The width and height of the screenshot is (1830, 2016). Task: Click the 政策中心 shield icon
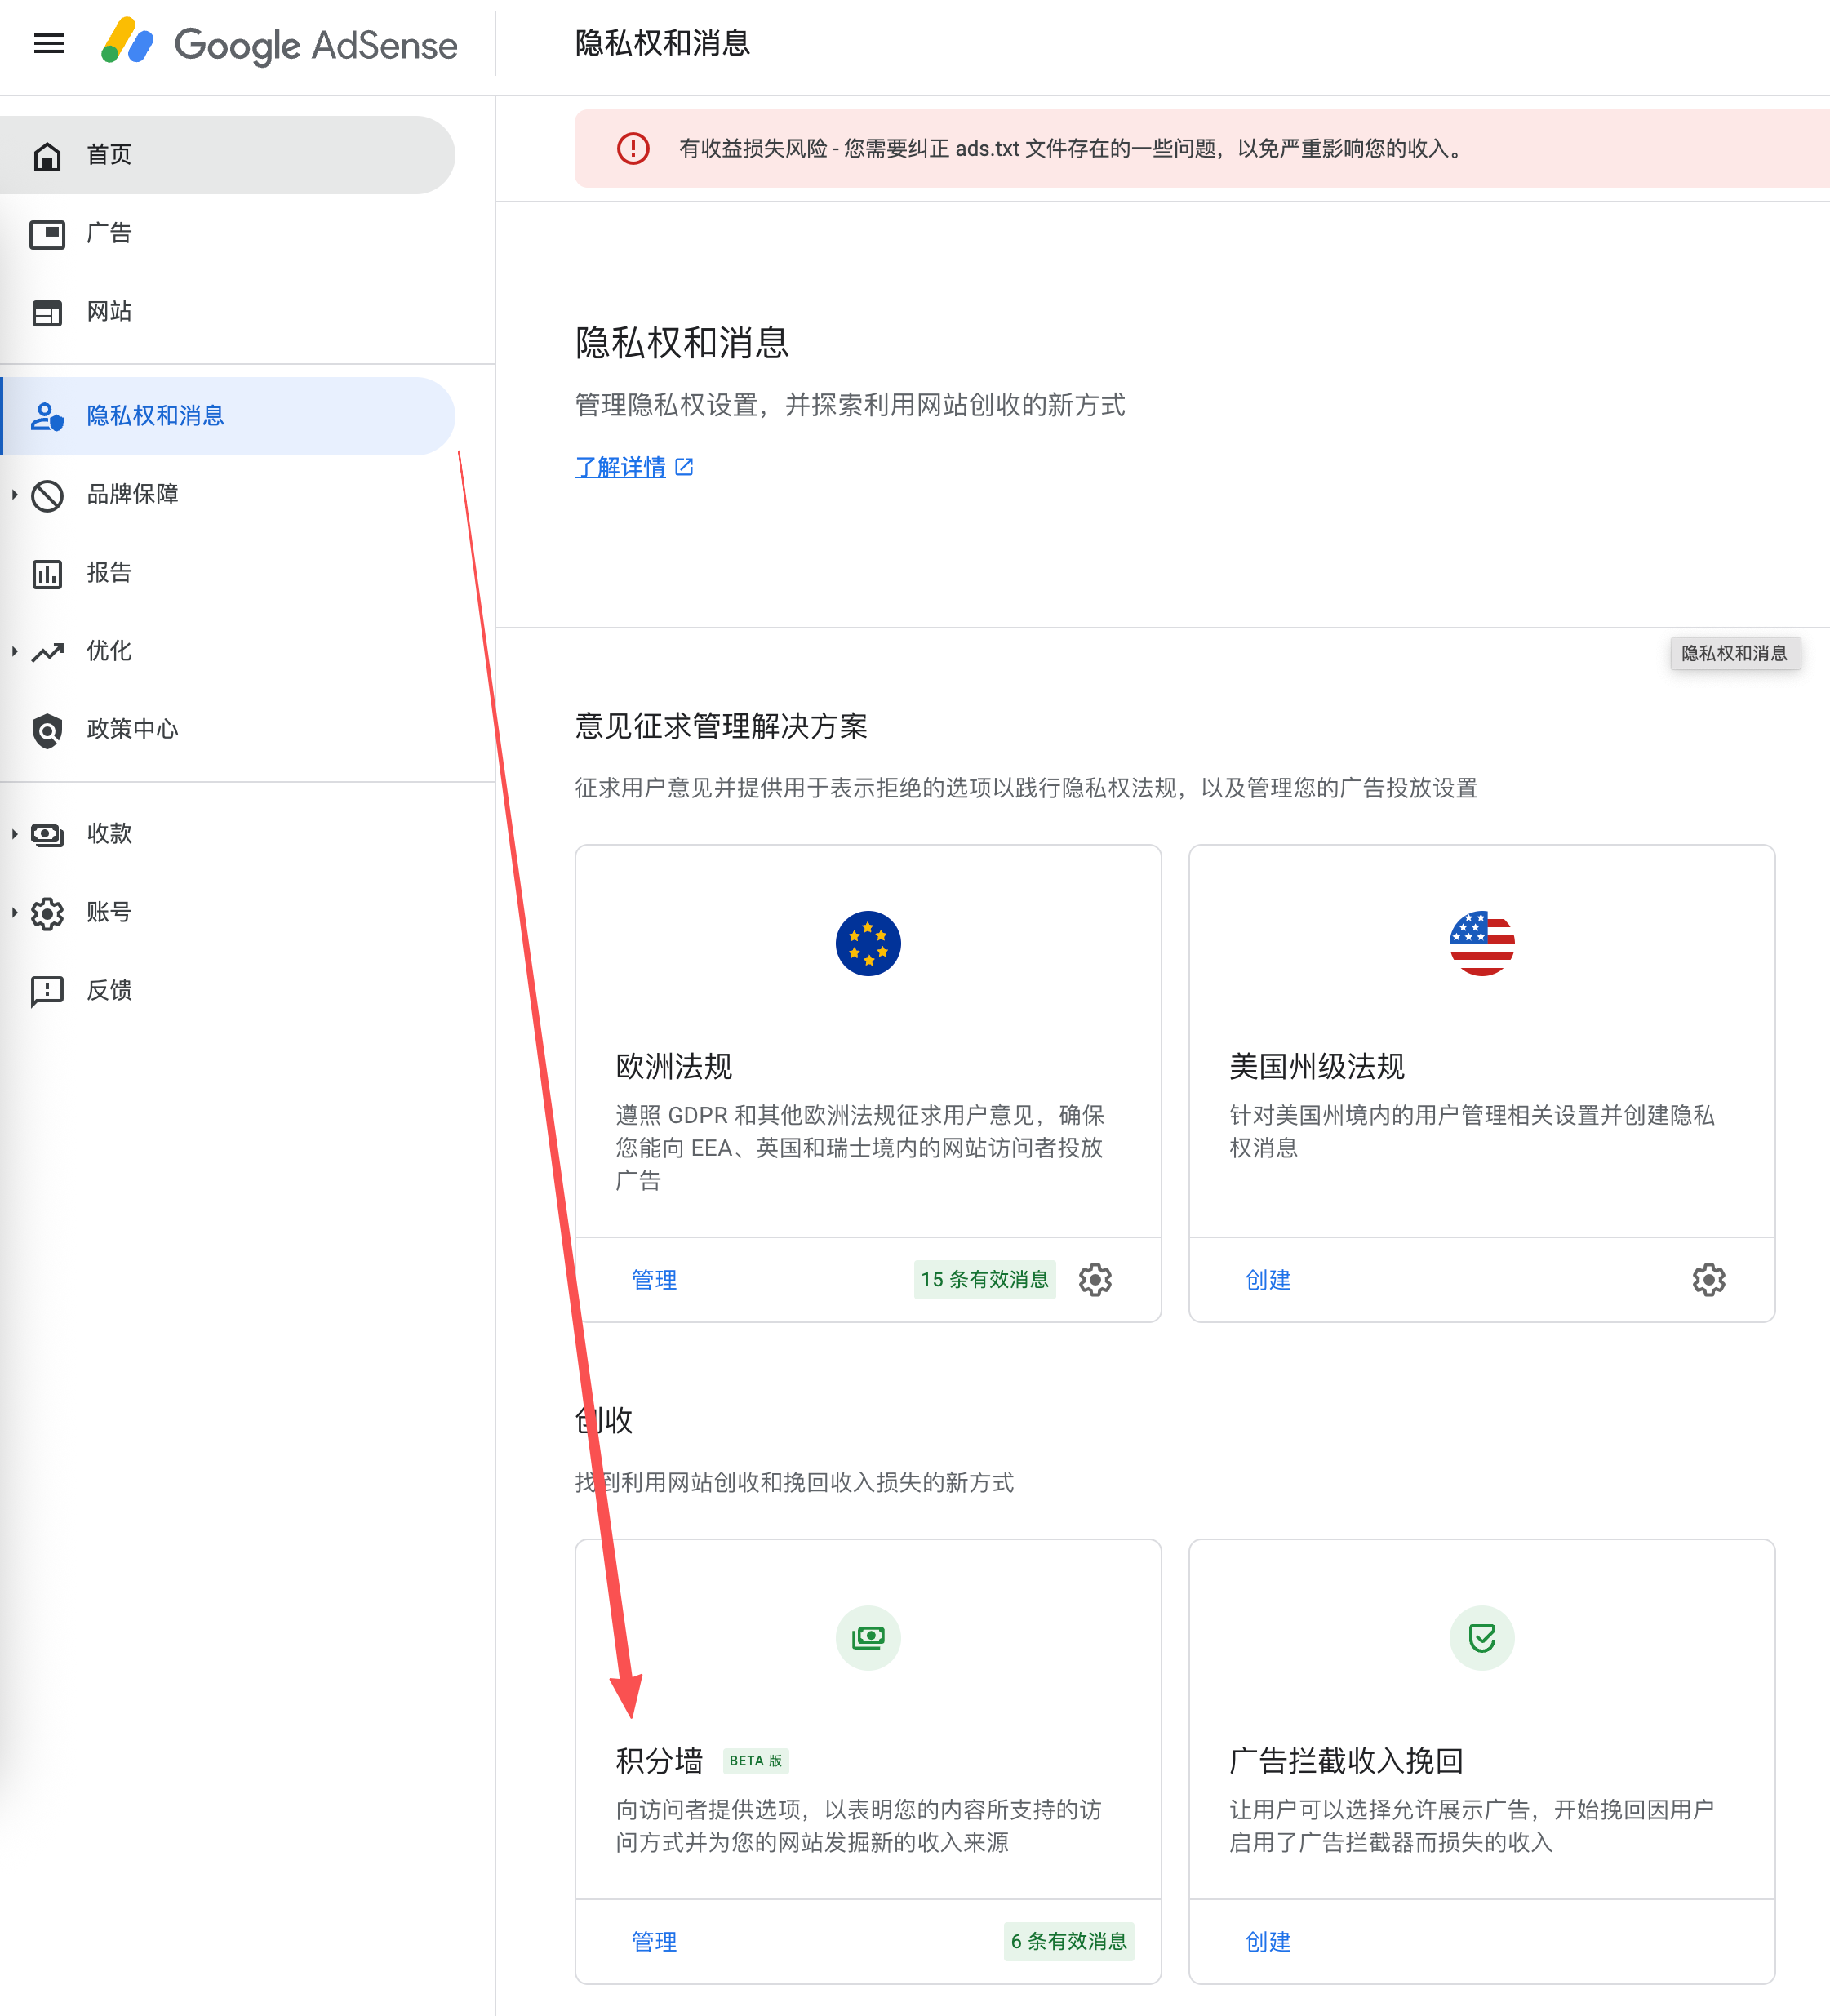click(x=47, y=731)
